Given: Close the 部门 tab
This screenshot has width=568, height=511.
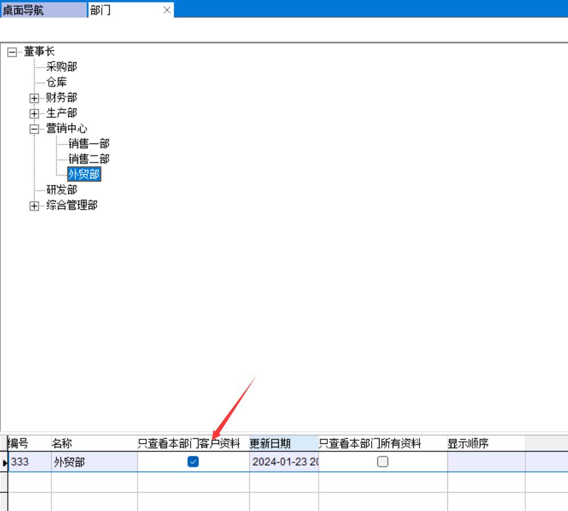Looking at the screenshot, I should (167, 10).
